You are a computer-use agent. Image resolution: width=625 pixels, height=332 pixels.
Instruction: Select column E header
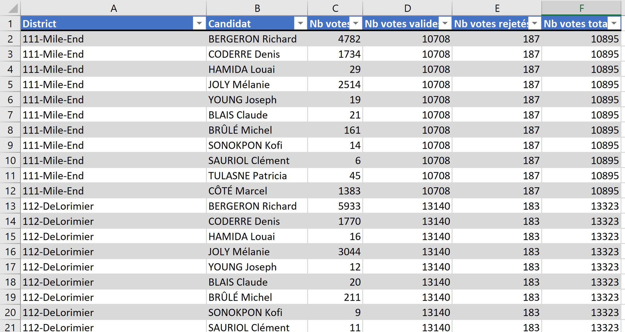pos(497,8)
